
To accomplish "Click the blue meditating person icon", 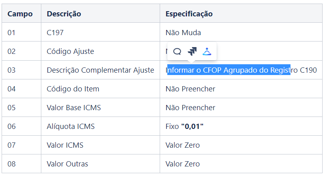I will (x=207, y=51).
